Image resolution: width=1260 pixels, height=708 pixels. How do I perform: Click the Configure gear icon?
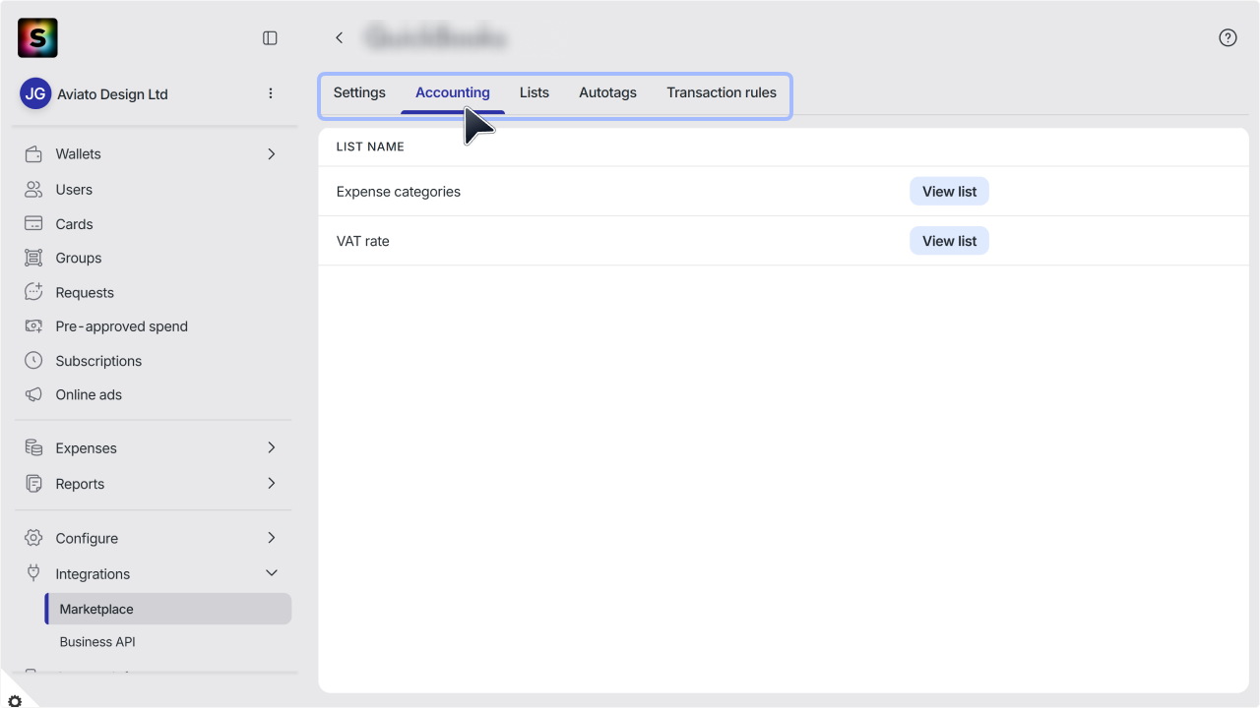[33, 538]
